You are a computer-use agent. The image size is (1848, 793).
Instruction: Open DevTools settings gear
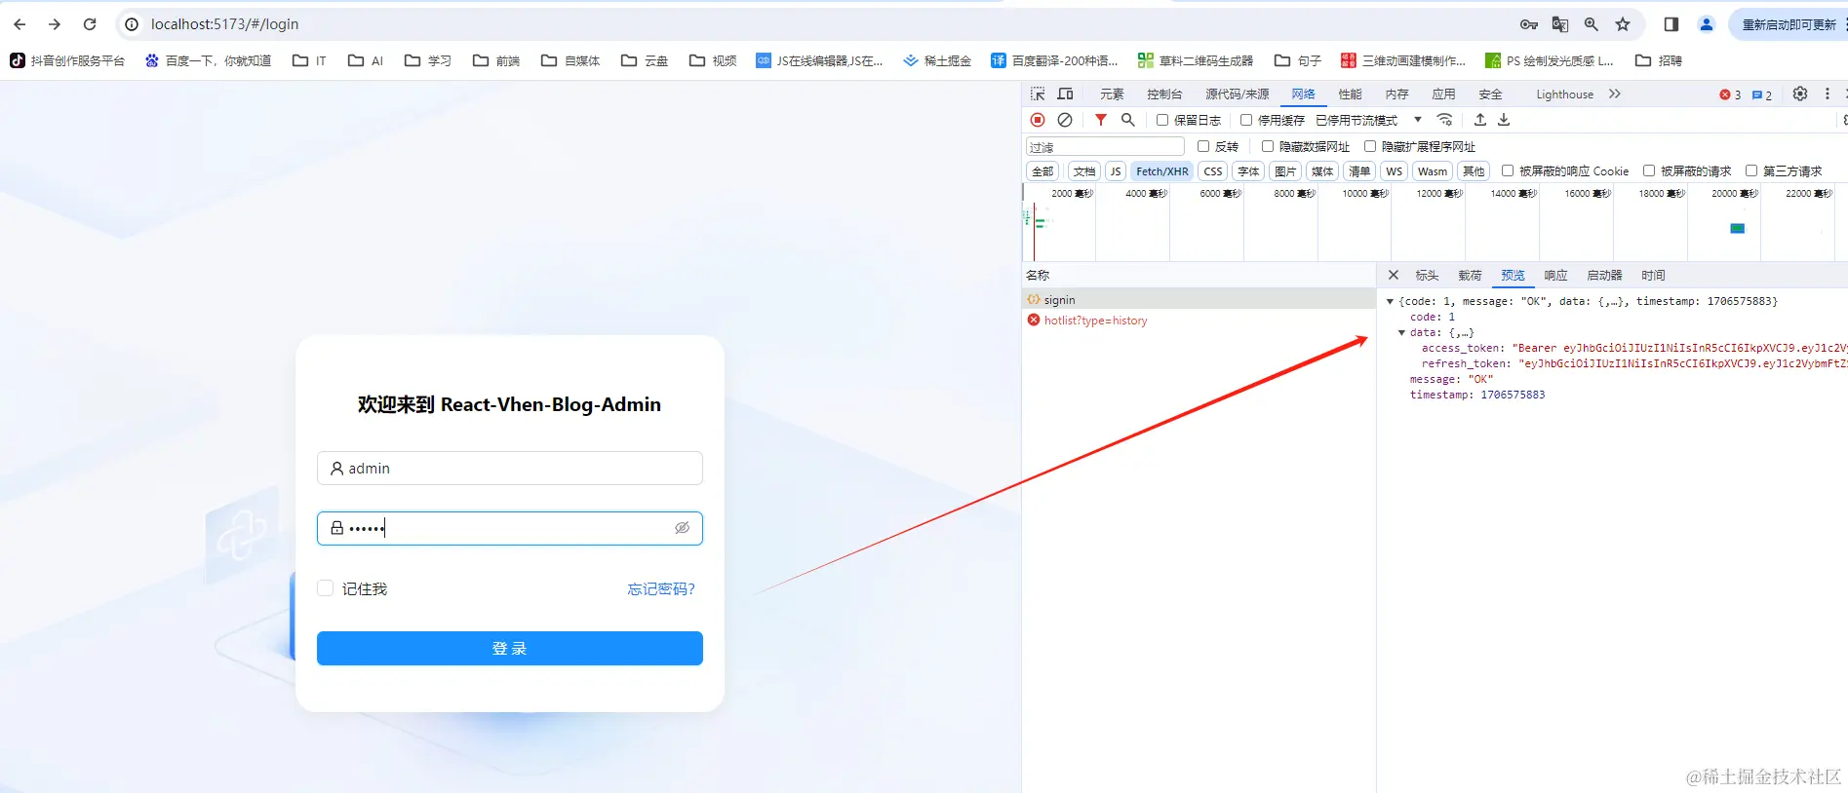1800,94
